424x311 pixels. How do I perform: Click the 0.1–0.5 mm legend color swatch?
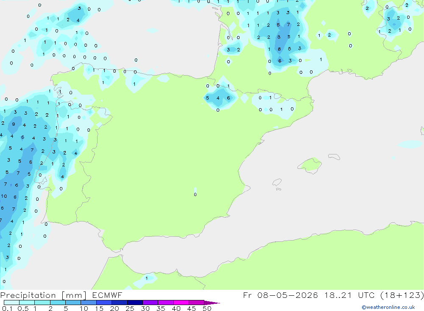point(11,303)
